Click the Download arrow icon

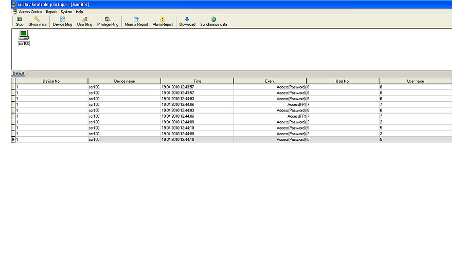pos(187,20)
